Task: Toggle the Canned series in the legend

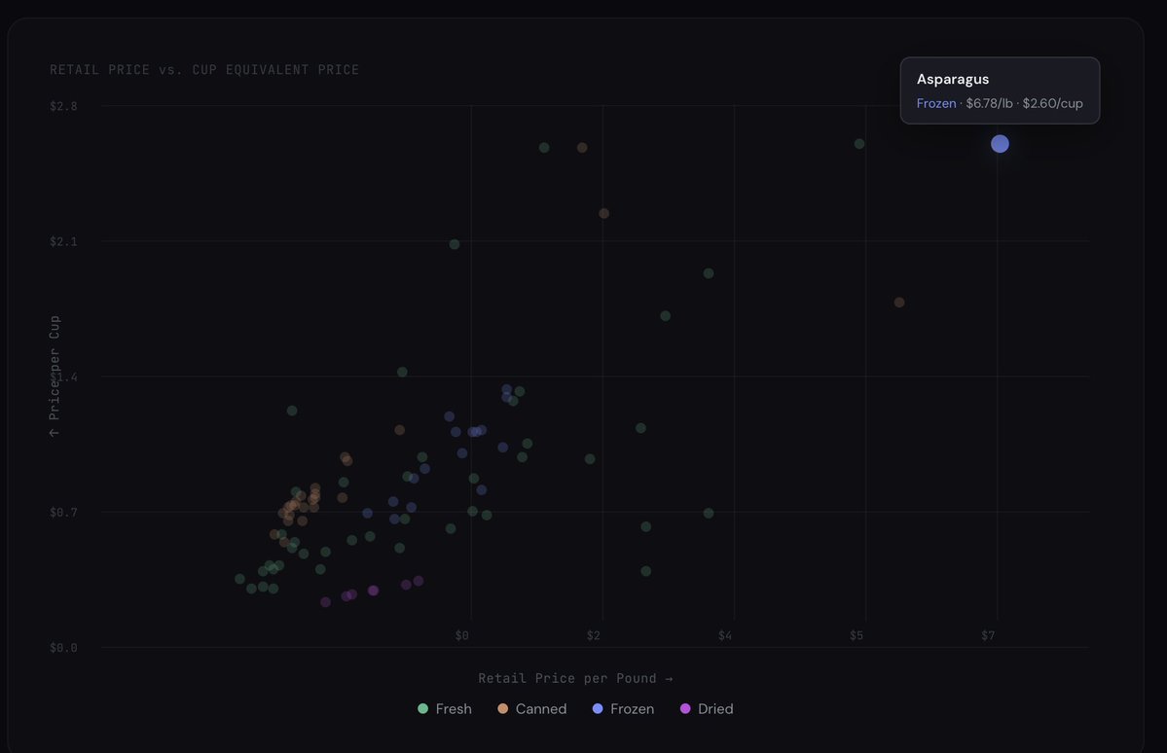Action: [532, 709]
